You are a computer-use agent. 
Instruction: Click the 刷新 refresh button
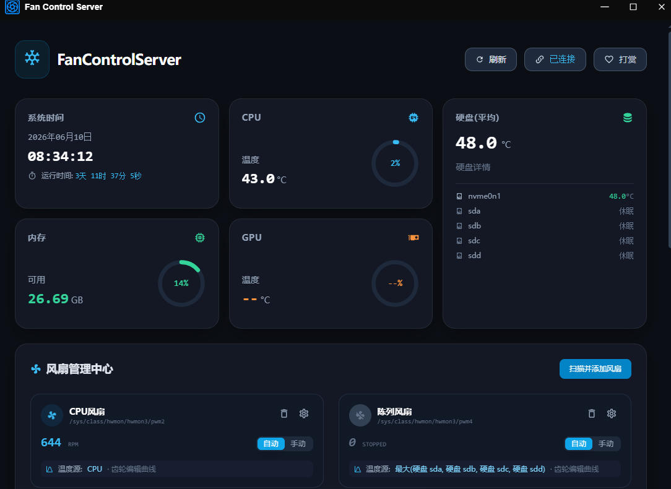[491, 59]
